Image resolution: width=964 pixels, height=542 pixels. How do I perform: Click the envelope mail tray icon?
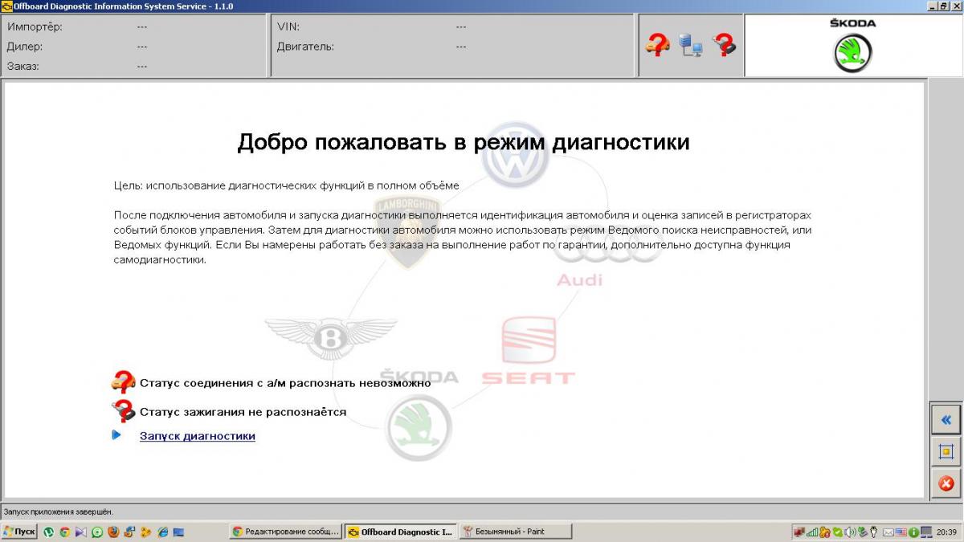click(x=888, y=532)
